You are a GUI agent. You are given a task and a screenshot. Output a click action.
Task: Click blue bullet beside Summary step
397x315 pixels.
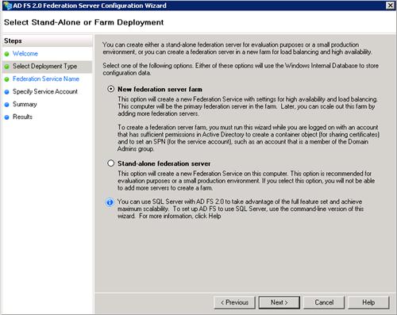7,105
